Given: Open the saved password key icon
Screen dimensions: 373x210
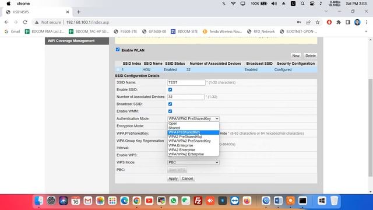Looking at the screenshot, I should click(x=299, y=22).
